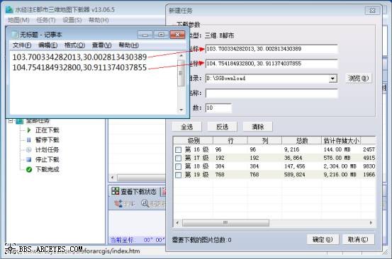Image resolution: width=392 pixels, height=259 pixels.
Task: Open the D:\SGDownload directory dropdown arrow
Action: tap(332, 79)
